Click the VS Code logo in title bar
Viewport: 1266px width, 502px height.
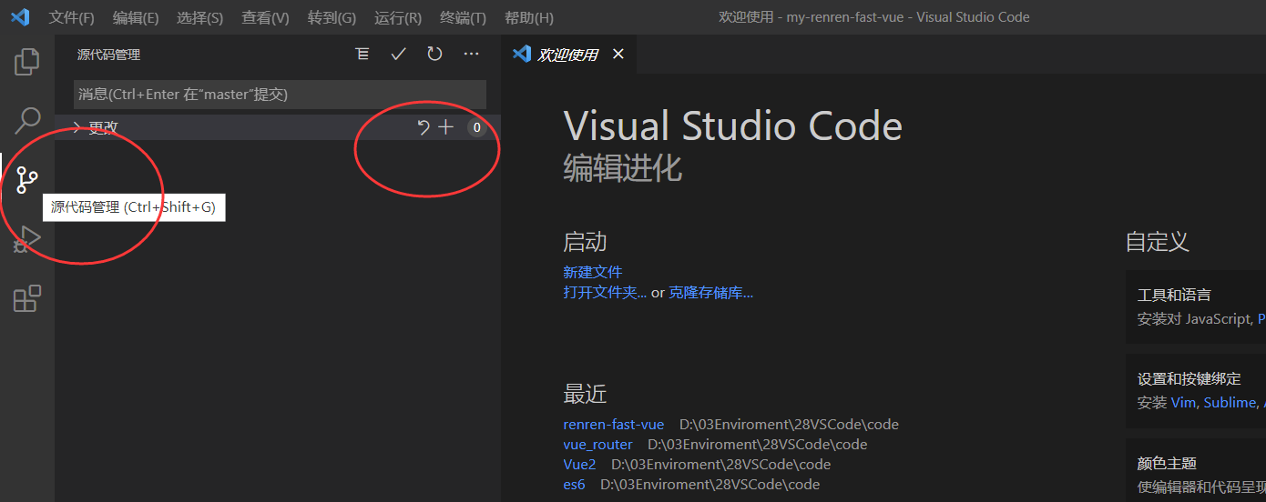coord(20,17)
